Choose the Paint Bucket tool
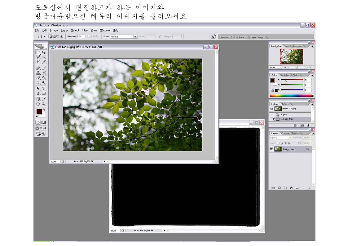 click(x=44, y=78)
